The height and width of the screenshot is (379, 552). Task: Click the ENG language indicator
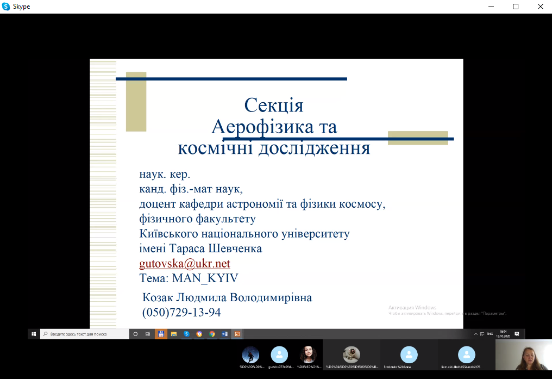490,334
